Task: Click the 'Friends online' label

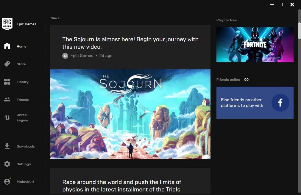Action: [x=228, y=80]
